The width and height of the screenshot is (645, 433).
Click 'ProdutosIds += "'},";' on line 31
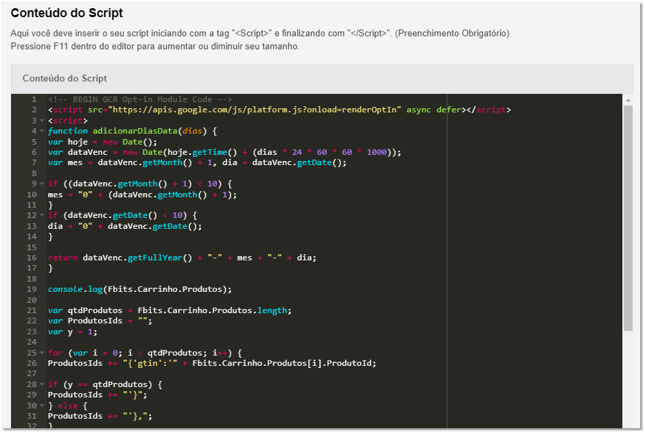pyautogui.click(x=100, y=416)
